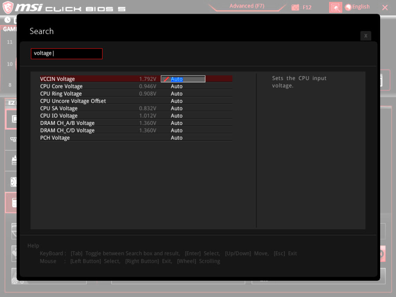Take a screenshot with the F12 camera icon
The width and height of the screenshot is (396, 297).
coord(295,7)
